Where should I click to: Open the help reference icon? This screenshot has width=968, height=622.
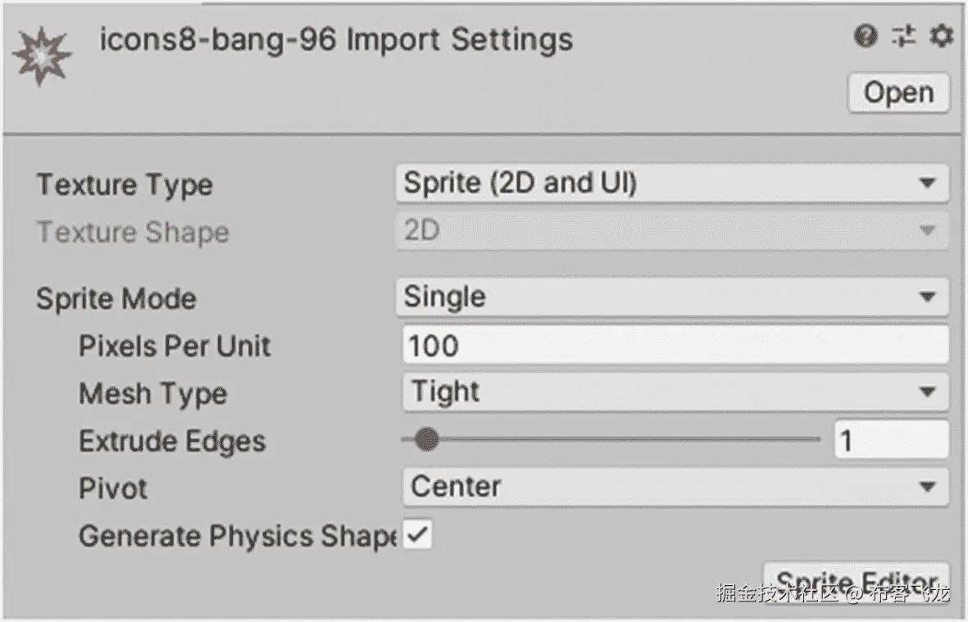tap(866, 36)
